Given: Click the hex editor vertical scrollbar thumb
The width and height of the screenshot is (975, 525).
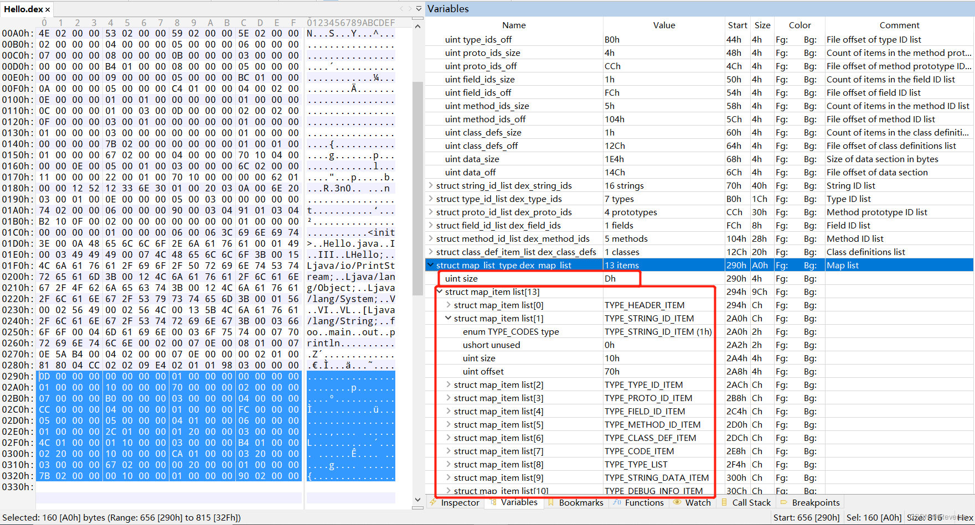Looking at the screenshot, I should pyautogui.click(x=418, y=189).
